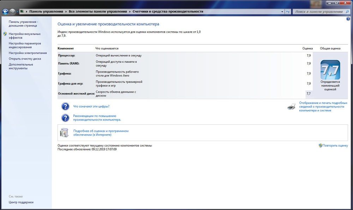Open 'Дополнительные инструменты' link
Screen dimensions: 353x210
pyautogui.click(x=21, y=66)
